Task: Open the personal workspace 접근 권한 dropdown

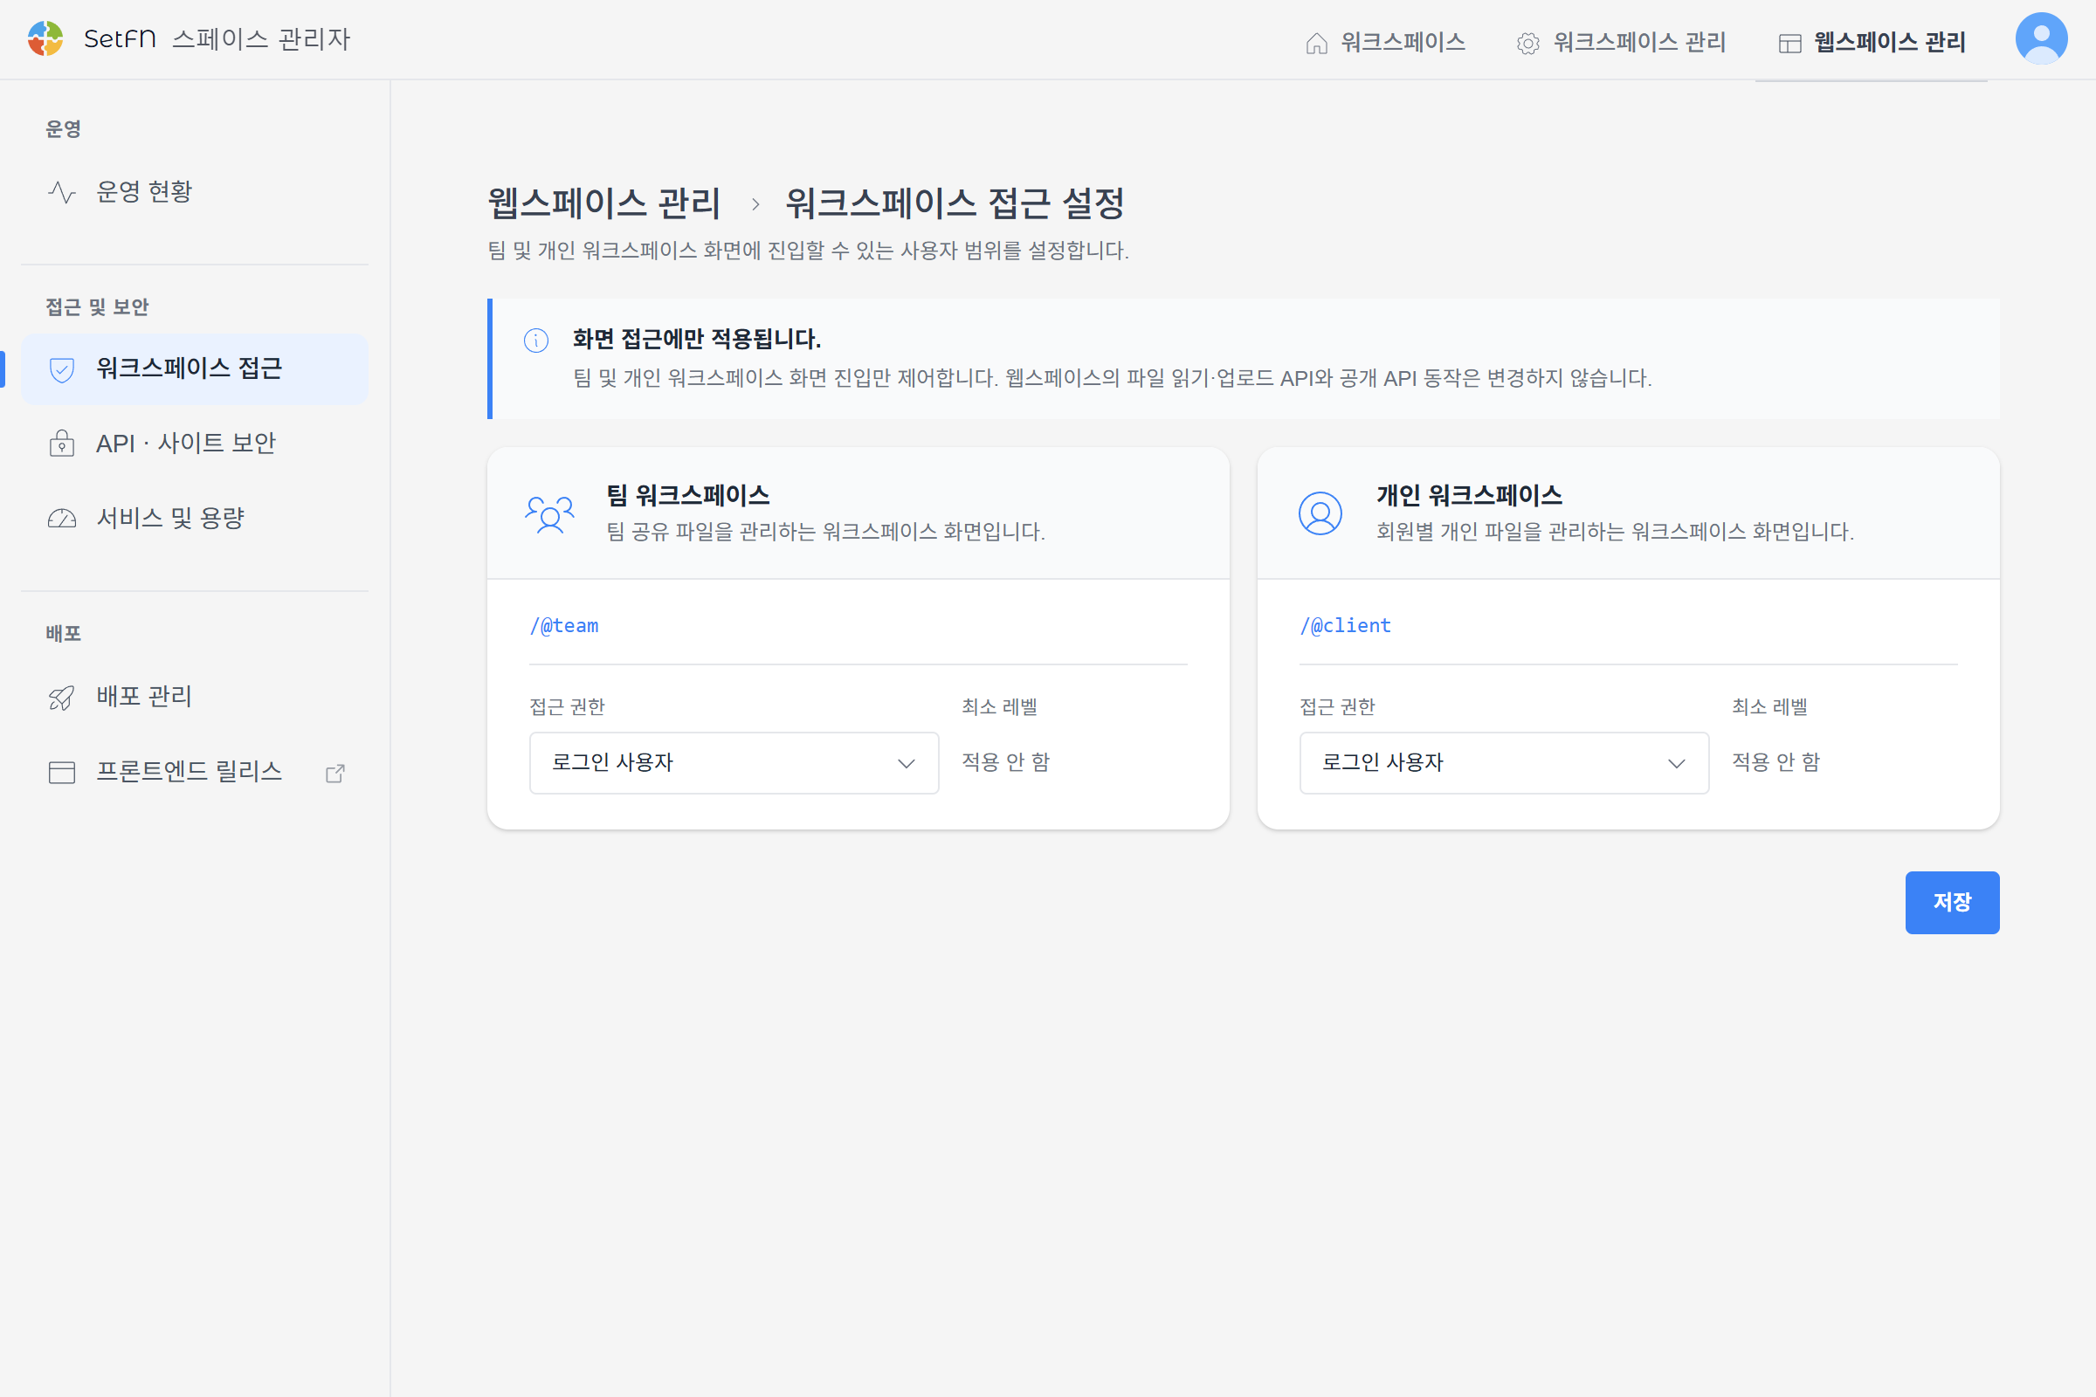Action: tap(1503, 762)
